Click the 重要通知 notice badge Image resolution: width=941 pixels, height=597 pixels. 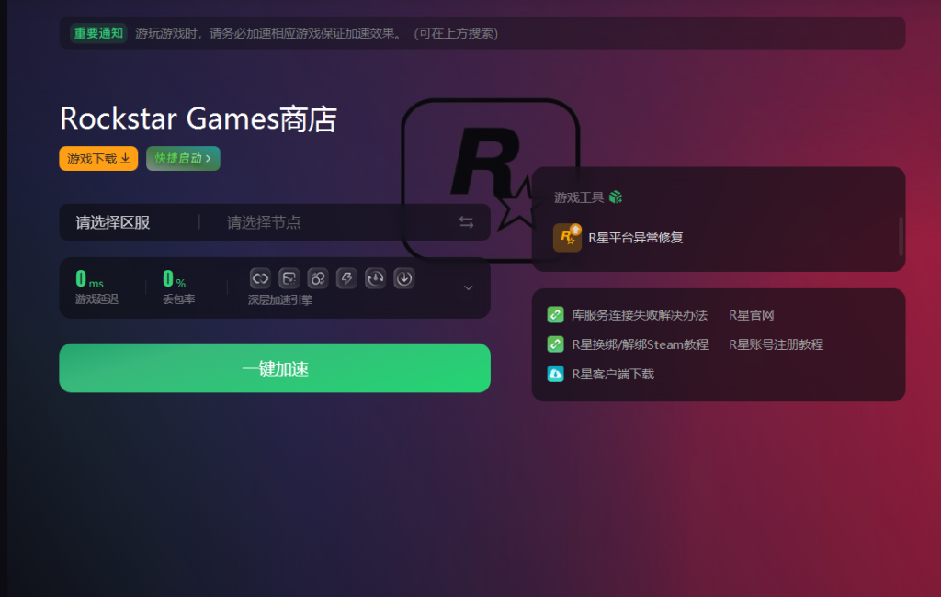[98, 33]
